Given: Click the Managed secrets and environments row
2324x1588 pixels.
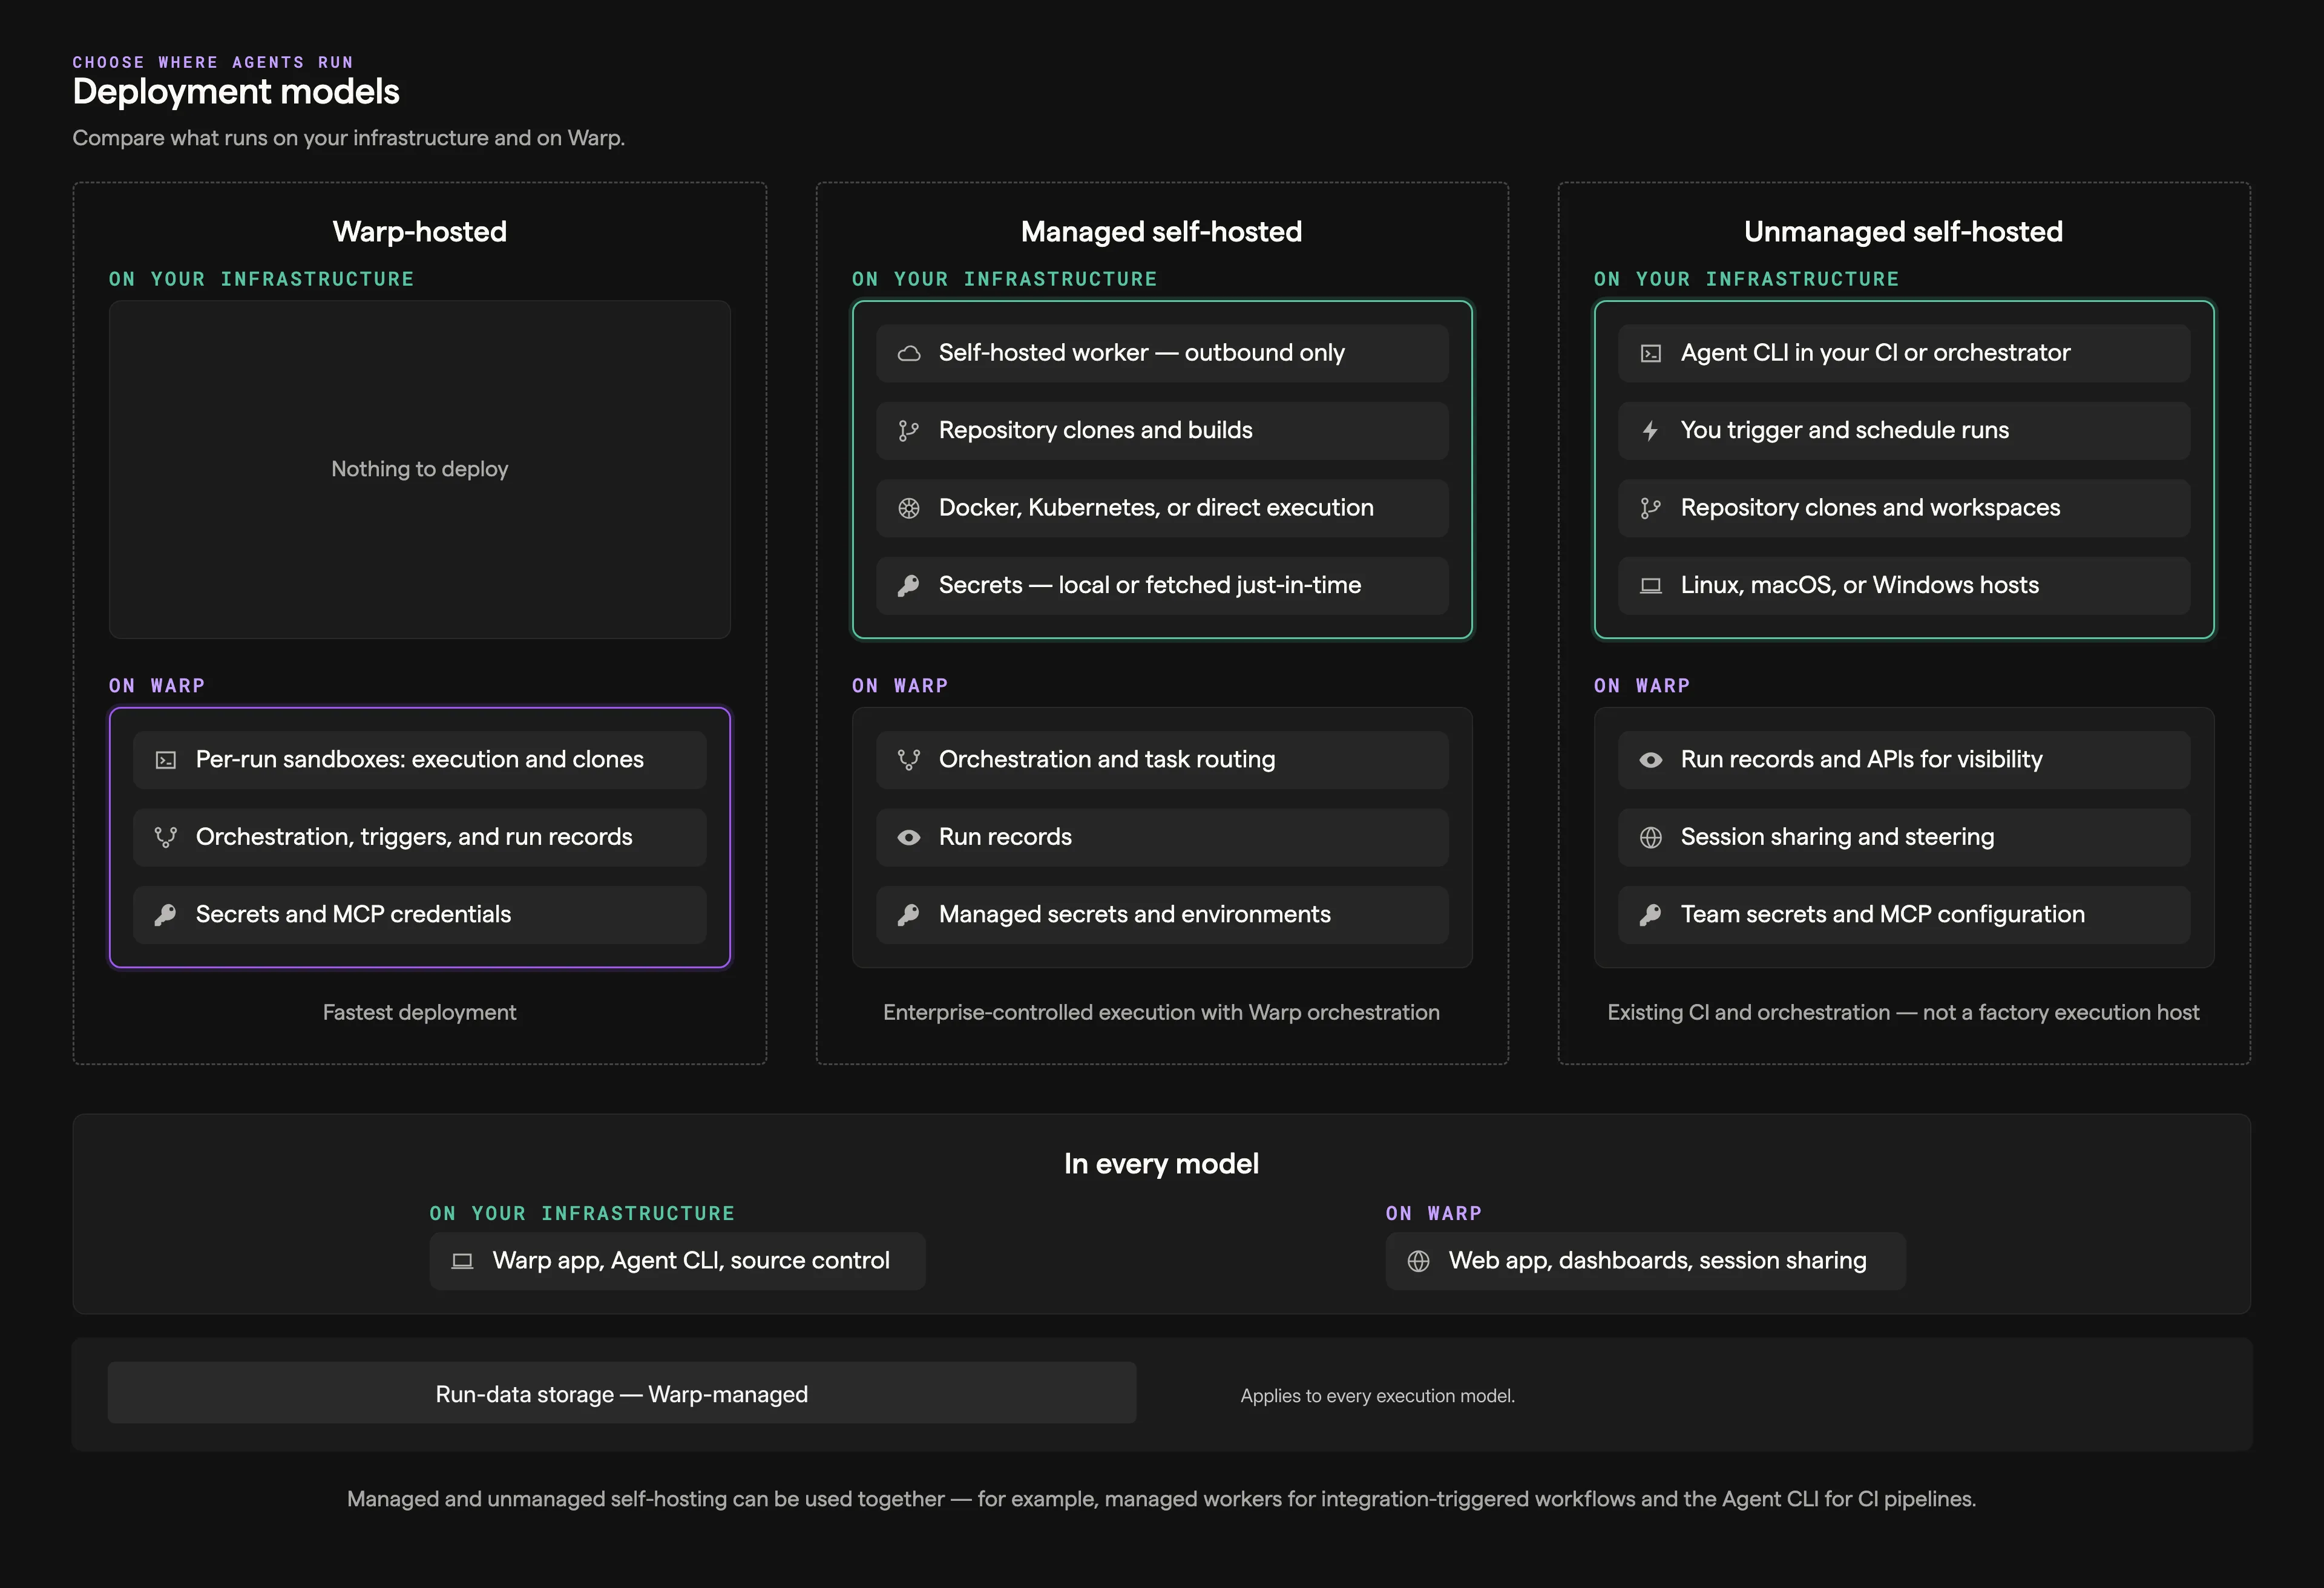Looking at the screenshot, I should click(1162, 915).
